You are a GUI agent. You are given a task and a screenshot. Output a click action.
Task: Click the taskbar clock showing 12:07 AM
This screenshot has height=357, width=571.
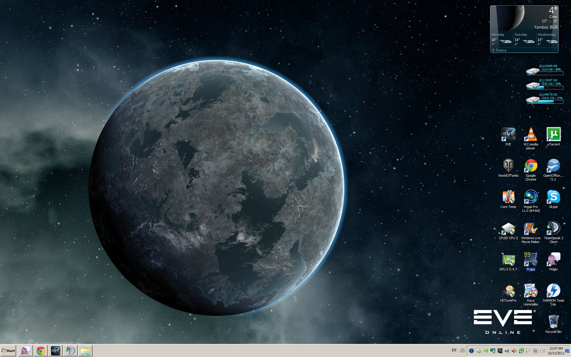556,351
